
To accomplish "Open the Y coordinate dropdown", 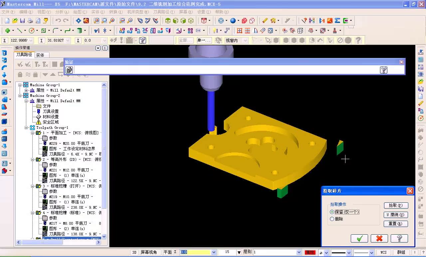I will (x=68, y=40).
